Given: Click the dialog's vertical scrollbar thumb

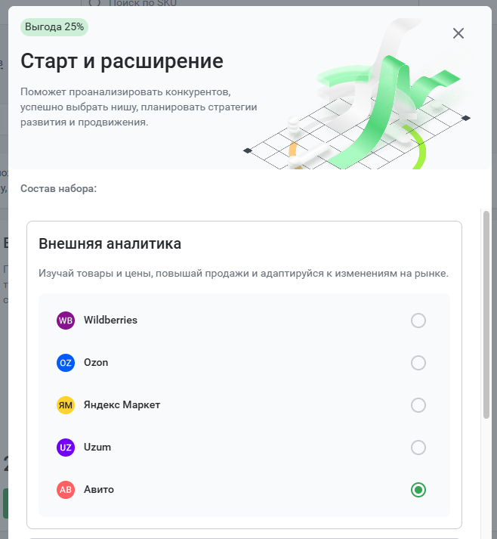Looking at the screenshot, I should coord(486,314).
